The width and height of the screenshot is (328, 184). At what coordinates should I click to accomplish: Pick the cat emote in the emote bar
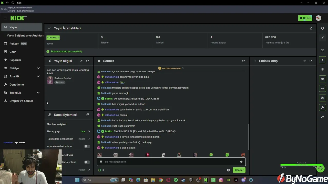pos(99,155)
